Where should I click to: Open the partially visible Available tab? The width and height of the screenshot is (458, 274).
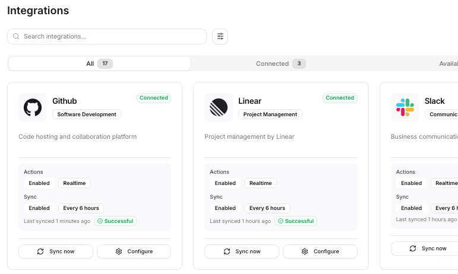coord(448,63)
